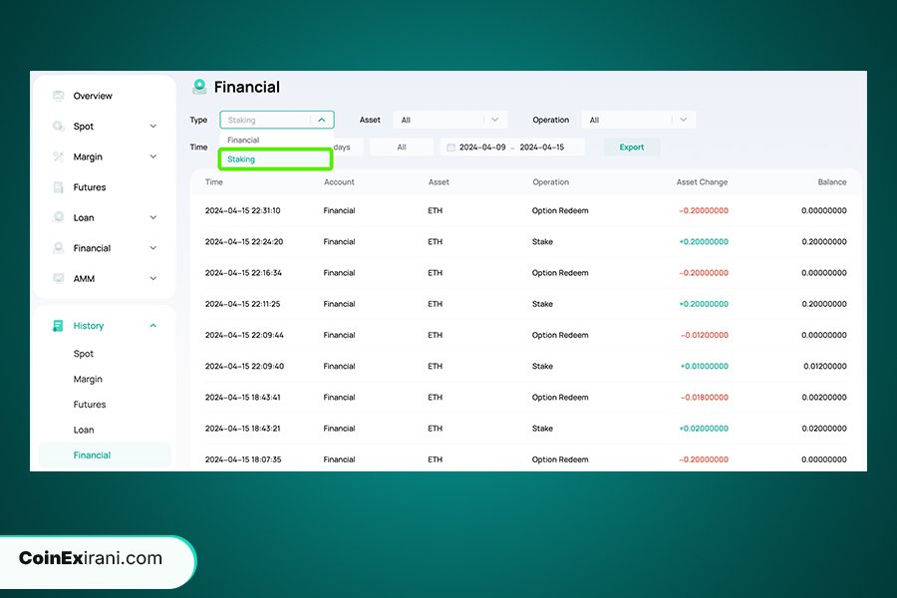
Task: Click the Overview sidebar icon
Action: click(59, 96)
